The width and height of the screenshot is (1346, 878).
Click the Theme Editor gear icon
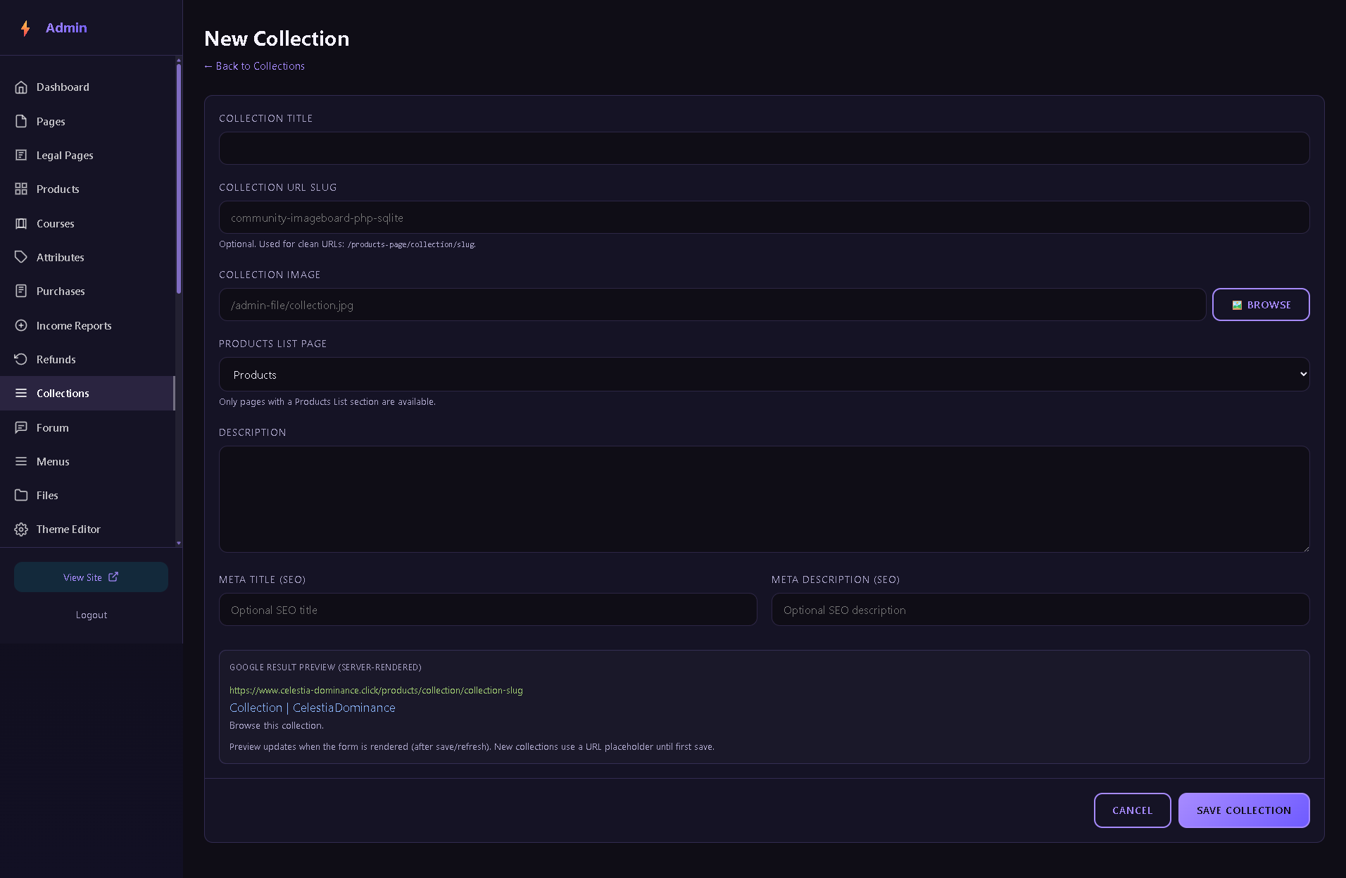pos(21,529)
